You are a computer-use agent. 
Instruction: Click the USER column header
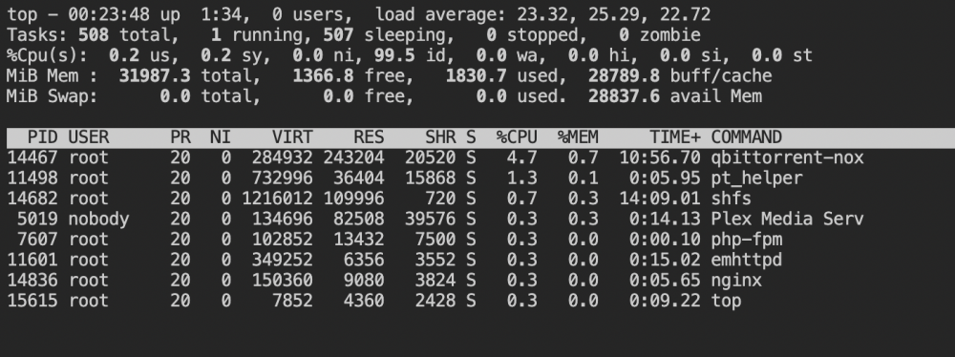[x=88, y=137]
